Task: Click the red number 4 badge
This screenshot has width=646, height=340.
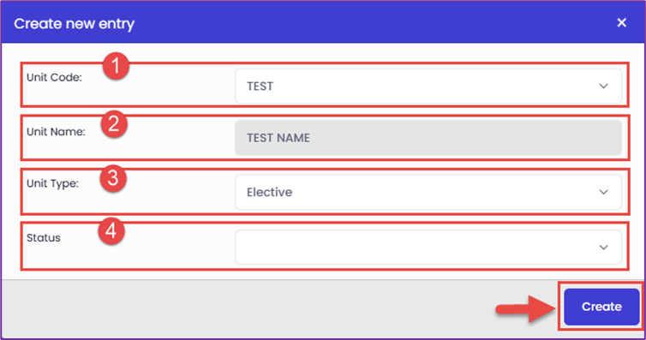Action: coord(111,231)
